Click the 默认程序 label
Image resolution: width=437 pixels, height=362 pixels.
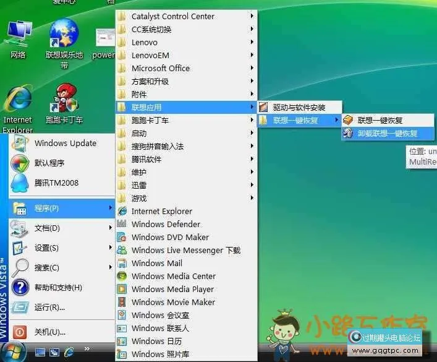(x=49, y=163)
